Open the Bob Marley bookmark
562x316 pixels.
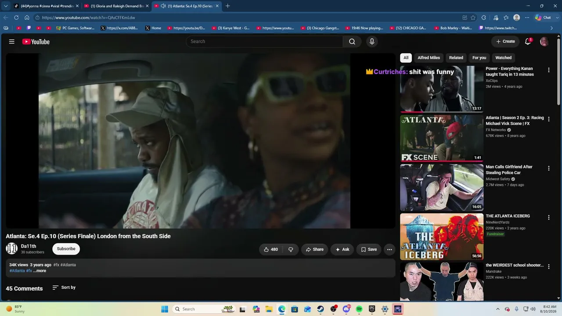point(453,28)
